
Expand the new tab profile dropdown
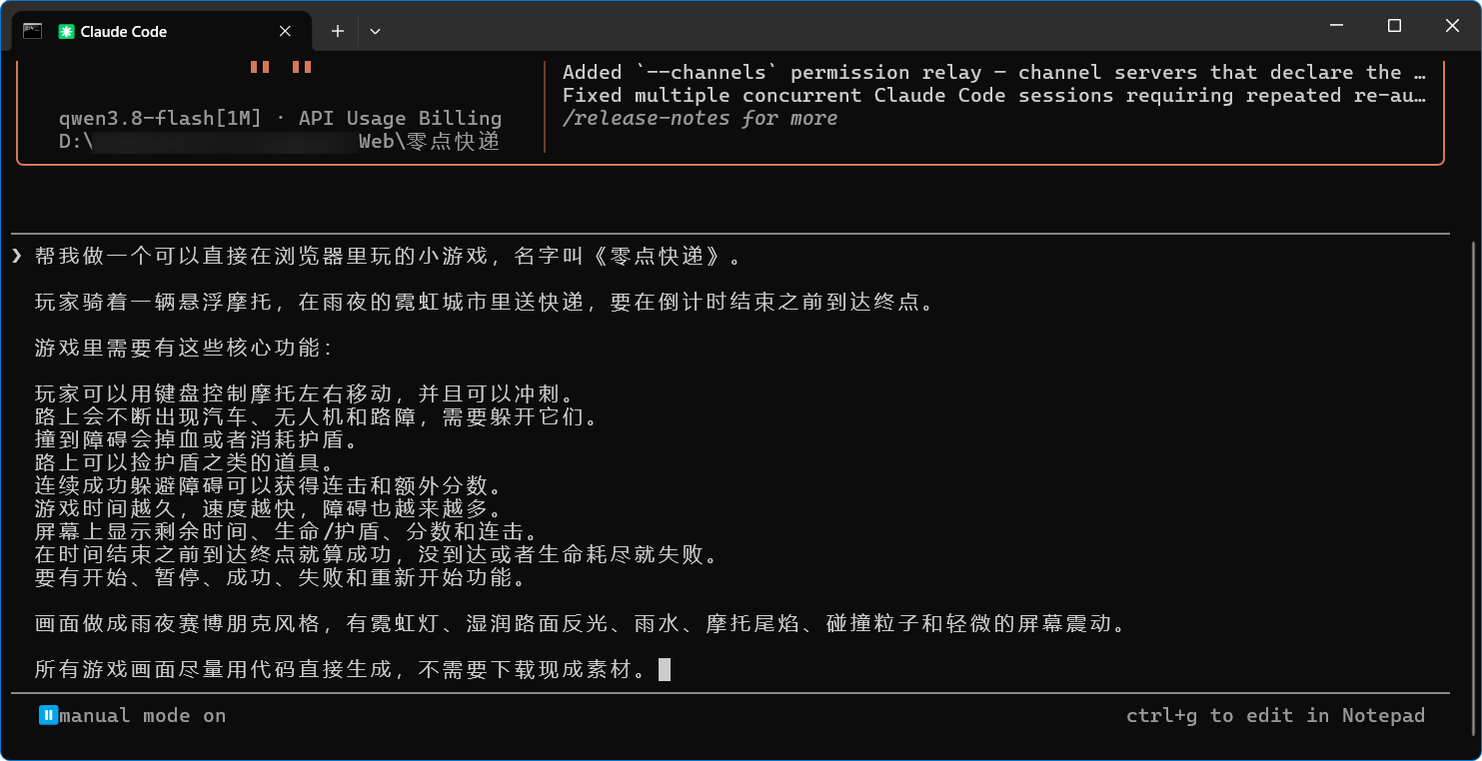(x=375, y=32)
